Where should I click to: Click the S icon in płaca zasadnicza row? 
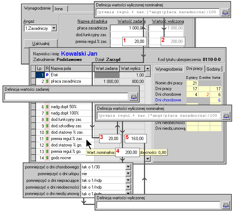click(x=47, y=81)
